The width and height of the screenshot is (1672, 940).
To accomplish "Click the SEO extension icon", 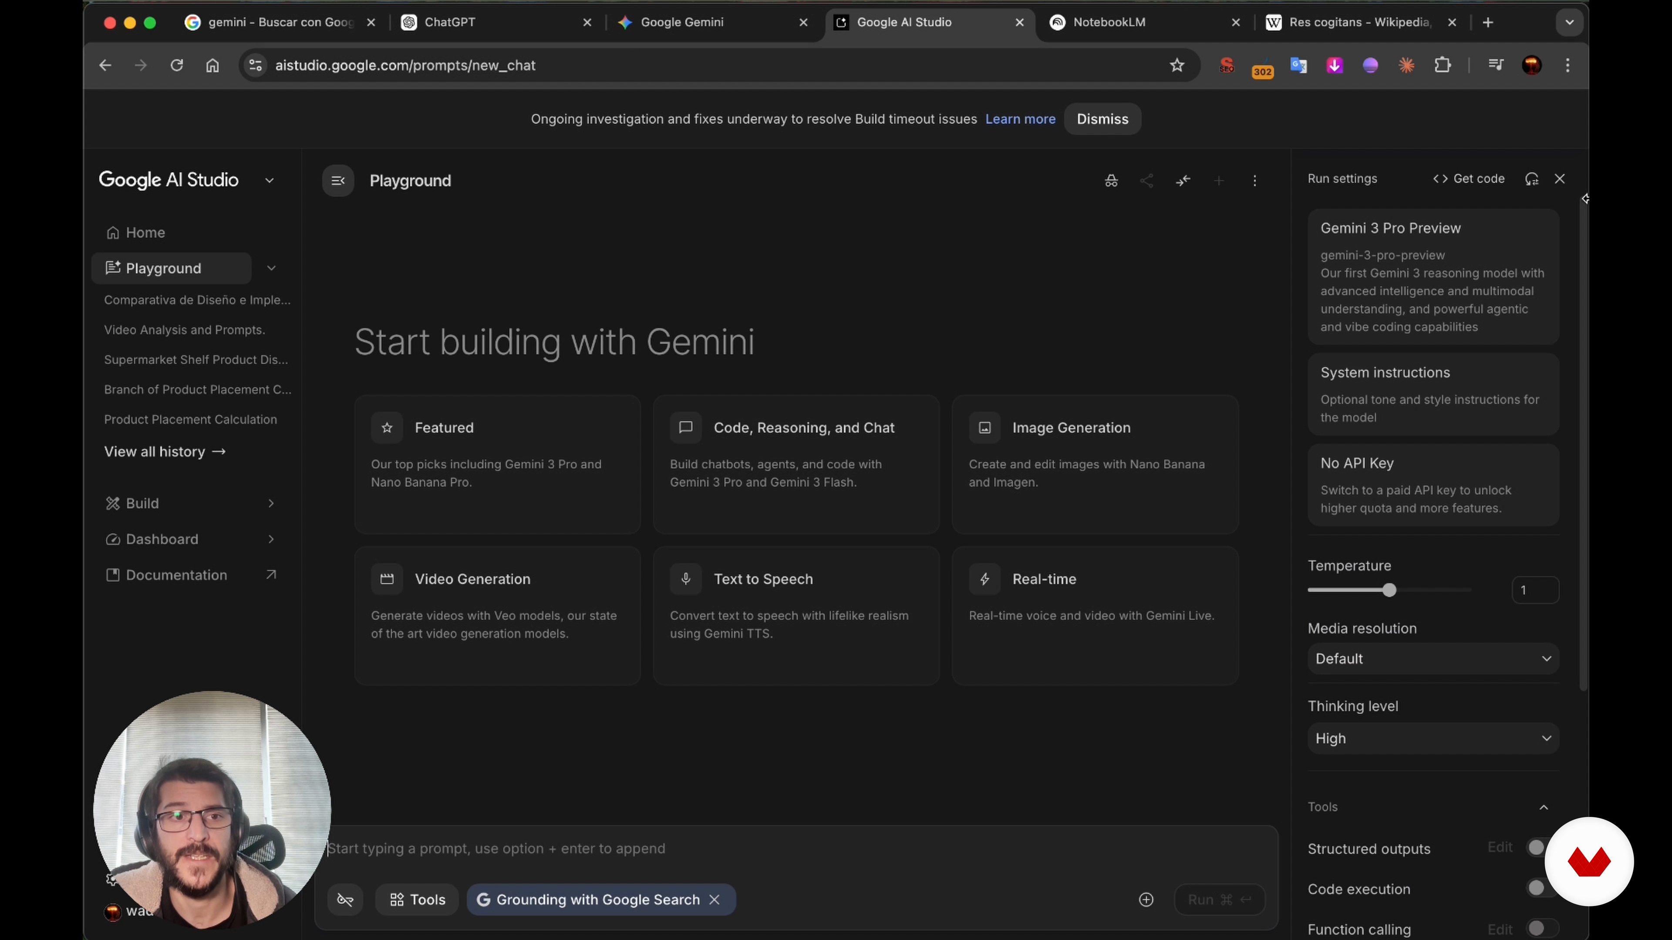I will (x=1226, y=66).
